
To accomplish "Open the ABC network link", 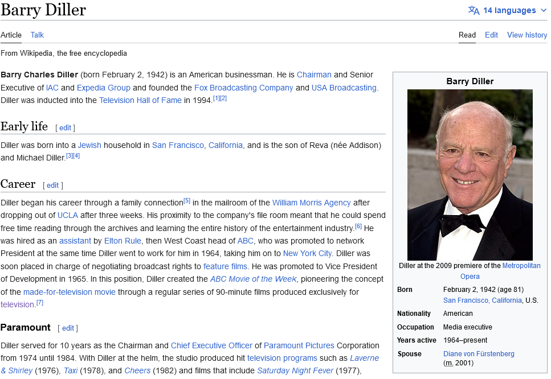I will [245, 241].
